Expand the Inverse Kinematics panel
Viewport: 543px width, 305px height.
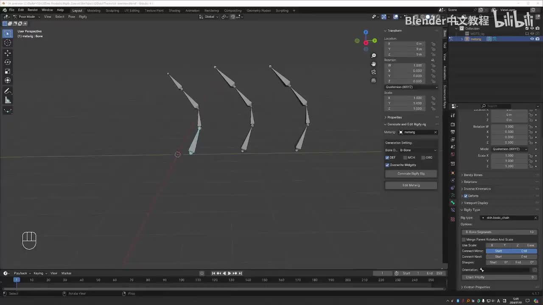click(x=477, y=189)
